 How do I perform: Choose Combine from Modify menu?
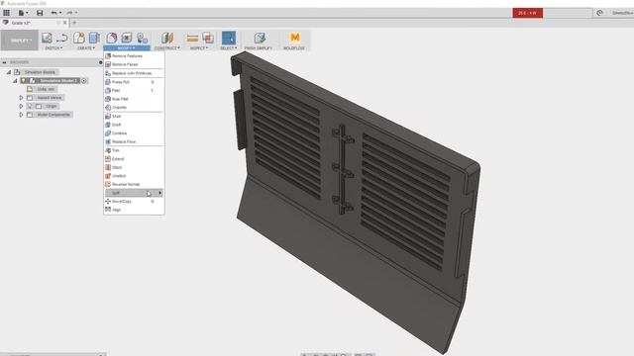pos(134,133)
